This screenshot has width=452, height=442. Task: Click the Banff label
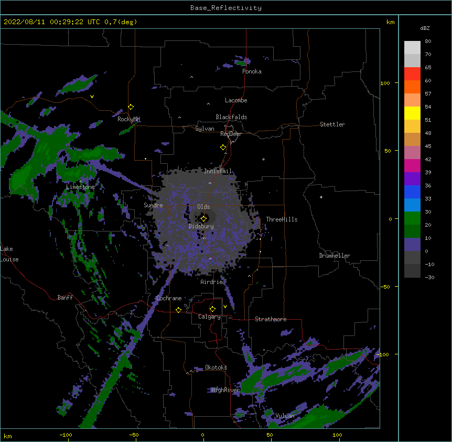click(65, 298)
